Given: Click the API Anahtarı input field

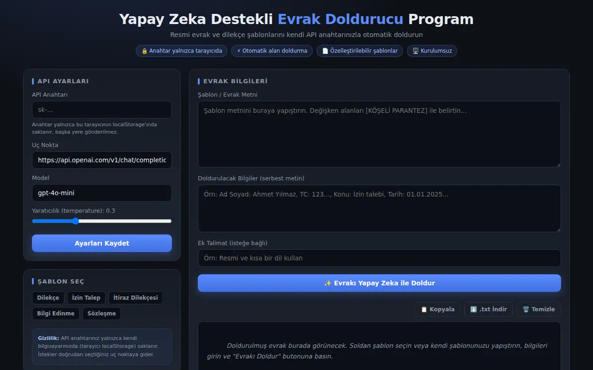Looking at the screenshot, I should [x=102, y=110].
